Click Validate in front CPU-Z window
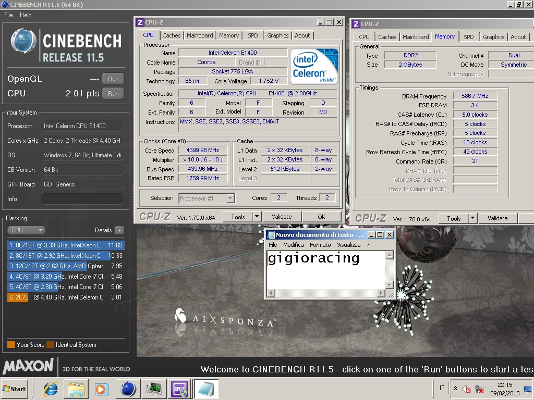This screenshot has height=400, width=534. click(282, 217)
